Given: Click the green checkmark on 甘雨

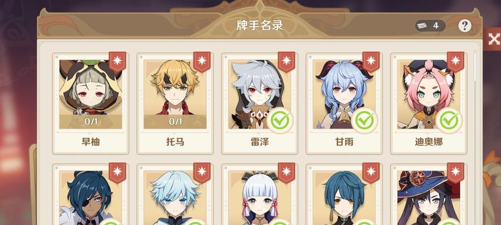Looking at the screenshot, I should (x=365, y=120).
